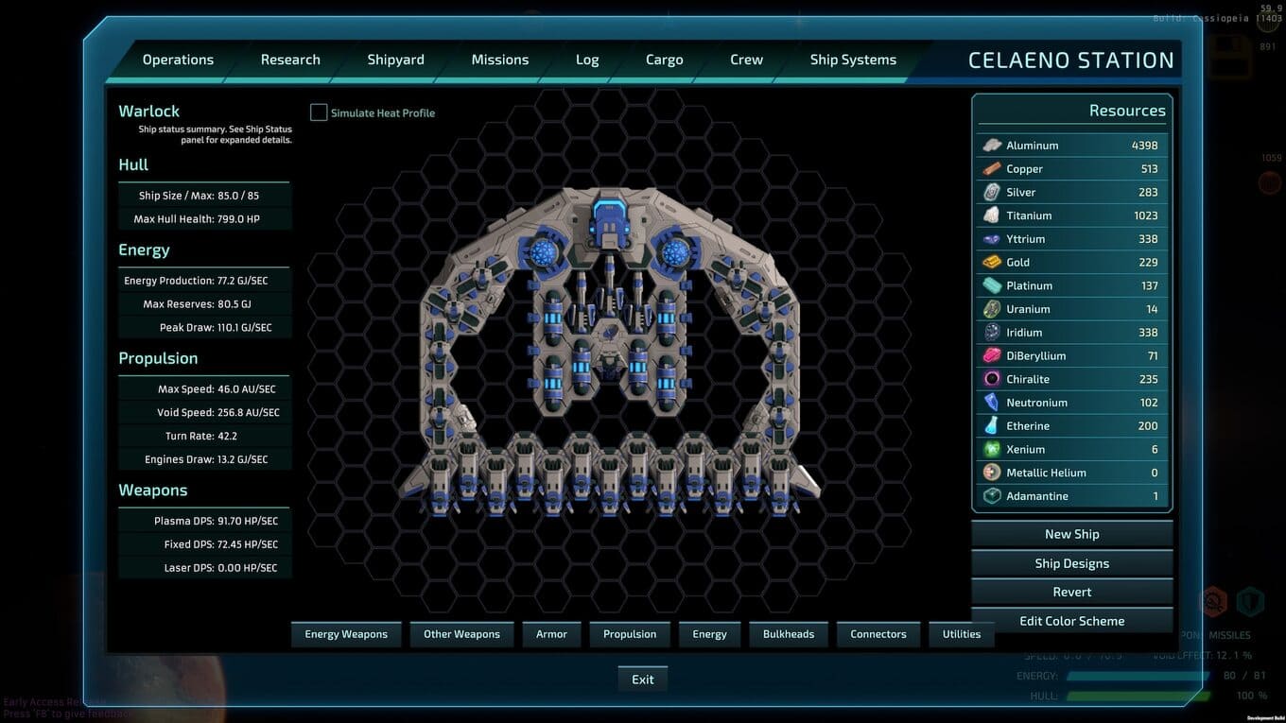Image resolution: width=1286 pixels, height=723 pixels.
Task: Click the Aluminum resource icon
Action: pyautogui.click(x=992, y=146)
